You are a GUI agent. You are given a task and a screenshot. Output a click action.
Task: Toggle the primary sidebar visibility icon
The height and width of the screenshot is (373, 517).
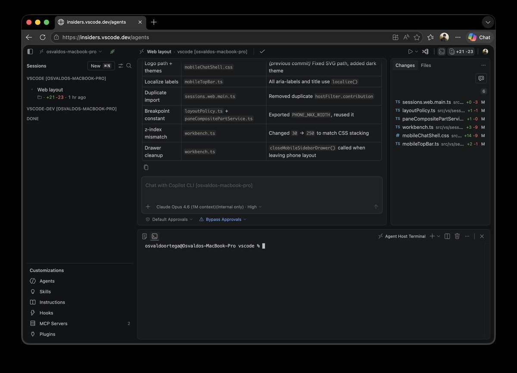pyautogui.click(x=30, y=52)
